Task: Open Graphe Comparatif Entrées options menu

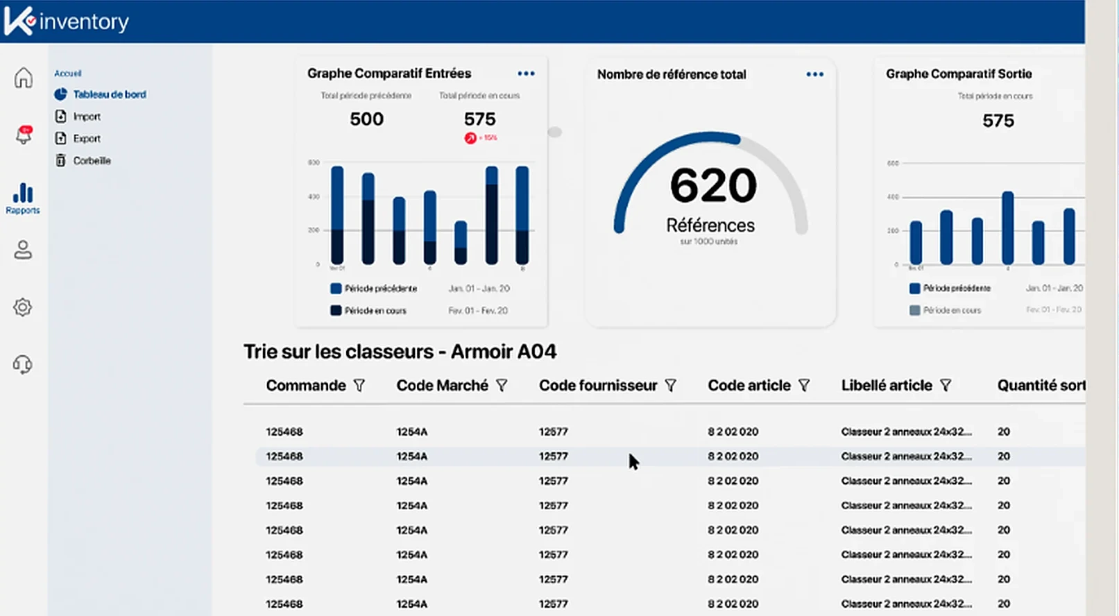Action: tap(526, 74)
